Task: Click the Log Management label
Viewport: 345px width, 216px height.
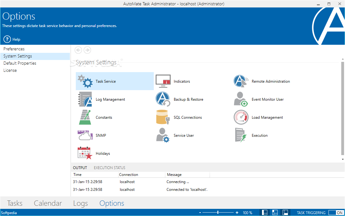Action: (x=110, y=99)
